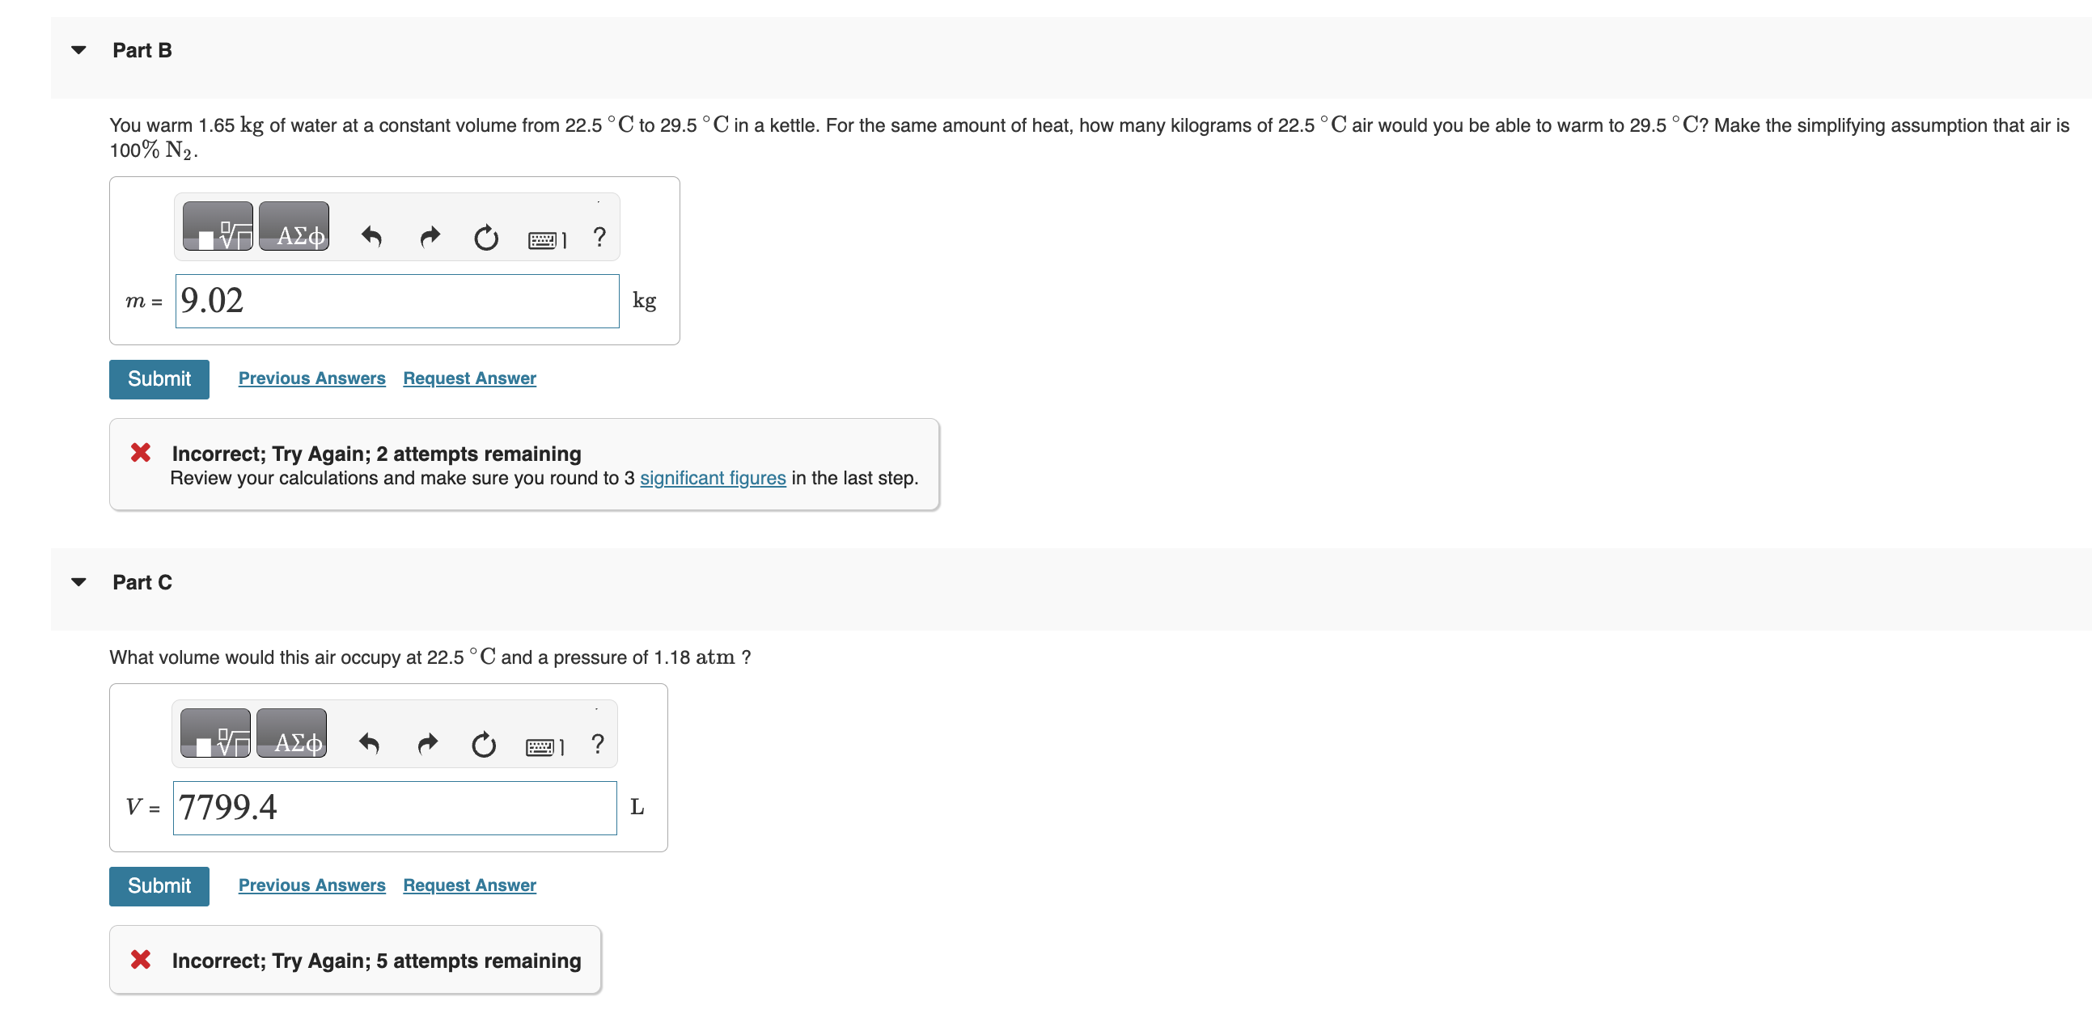Reset the Part C answer field
The width and height of the screenshot is (2092, 1035).
(x=482, y=746)
